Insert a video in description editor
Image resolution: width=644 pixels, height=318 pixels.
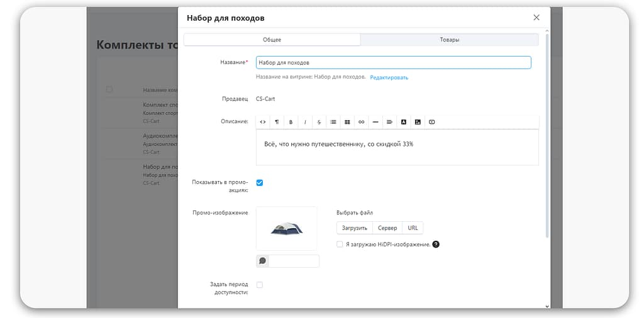[431, 122]
